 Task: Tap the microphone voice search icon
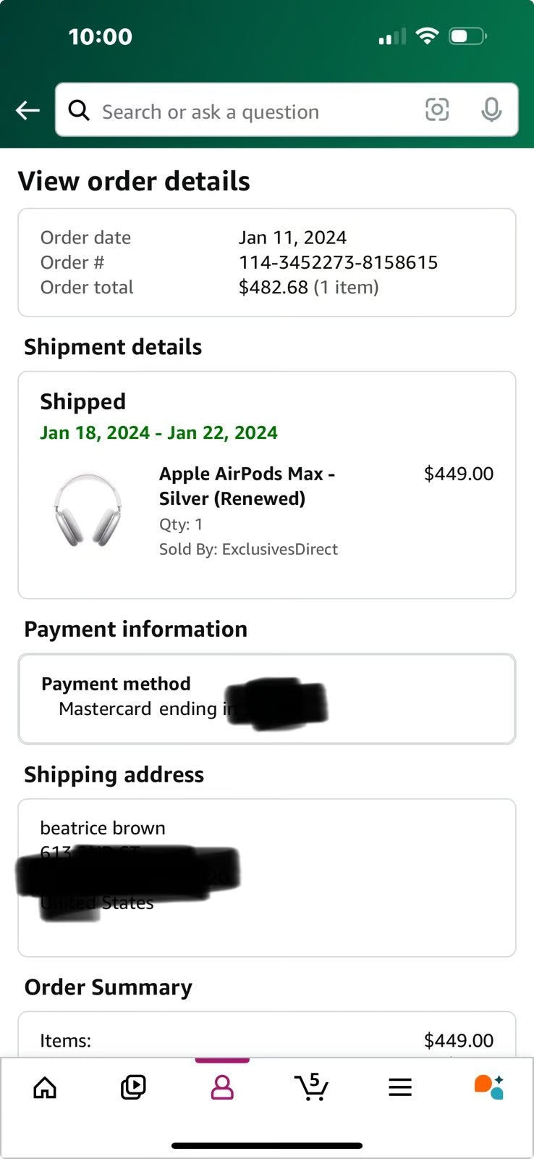pos(491,111)
